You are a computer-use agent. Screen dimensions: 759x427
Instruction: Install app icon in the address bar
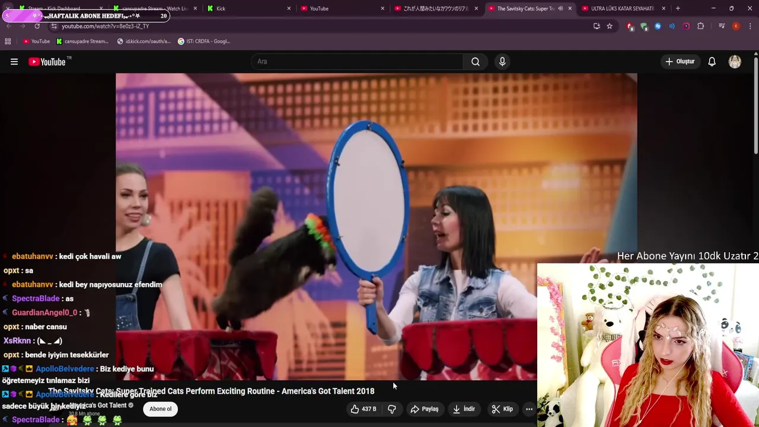pos(597,26)
